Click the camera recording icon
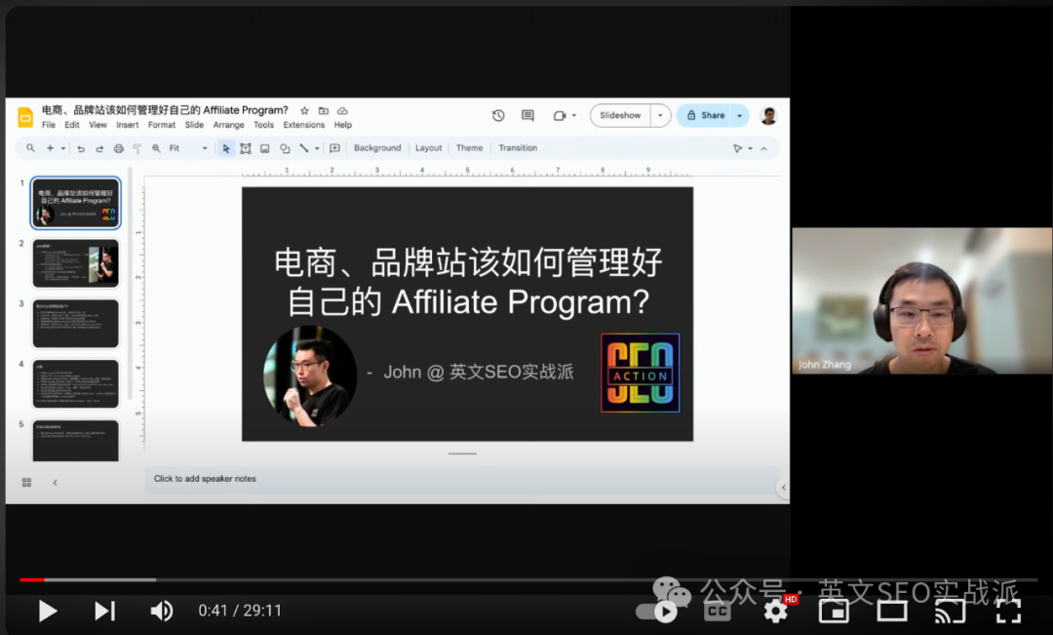Viewport: 1053px width, 635px height. coord(559,115)
